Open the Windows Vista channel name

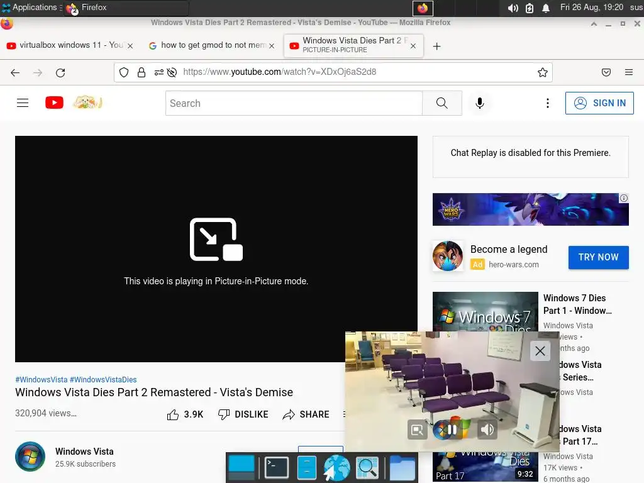pyautogui.click(x=84, y=452)
